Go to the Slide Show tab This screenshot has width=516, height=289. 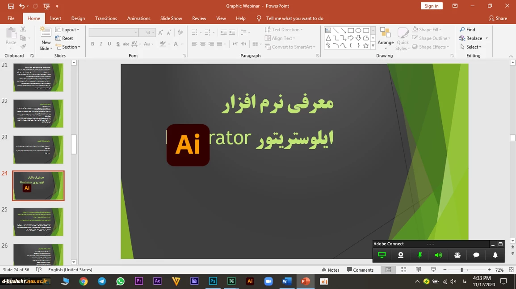click(x=171, y=18)
